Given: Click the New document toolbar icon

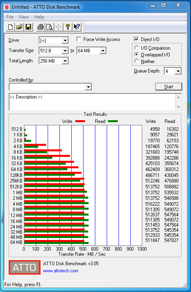Looking at the screenshot, I should coord(10,27).
